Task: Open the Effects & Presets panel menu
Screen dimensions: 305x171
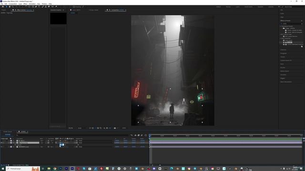Action: click(x=302, y=20)
